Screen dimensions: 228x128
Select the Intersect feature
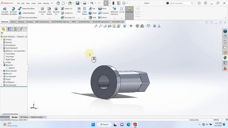[x=103, y=13]
